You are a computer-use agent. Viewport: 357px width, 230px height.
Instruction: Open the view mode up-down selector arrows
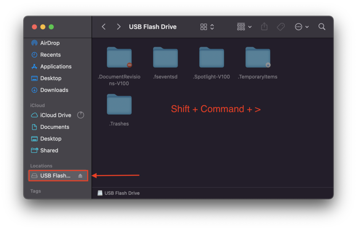[x=212, y=27]
